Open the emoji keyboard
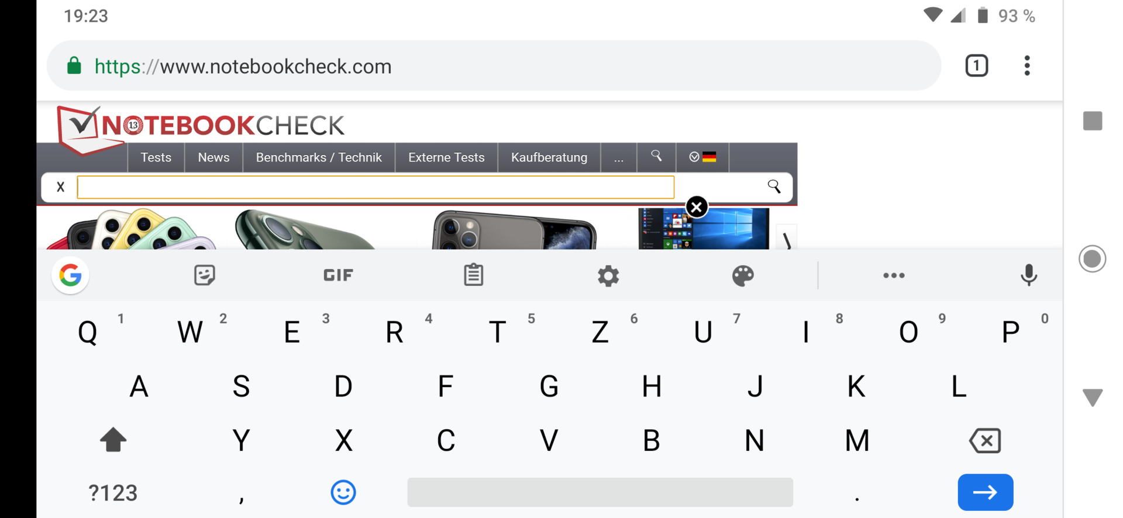 pyautogui.click(x=343, y=493)
